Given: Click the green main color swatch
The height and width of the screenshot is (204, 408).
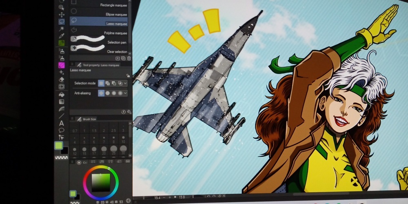Looking at the screenshot, I should click(58, 145).
